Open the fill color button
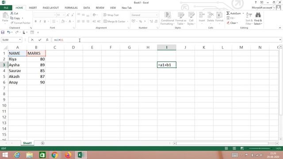The width and height of the screenshot is (283, 159). click(63, 22)
